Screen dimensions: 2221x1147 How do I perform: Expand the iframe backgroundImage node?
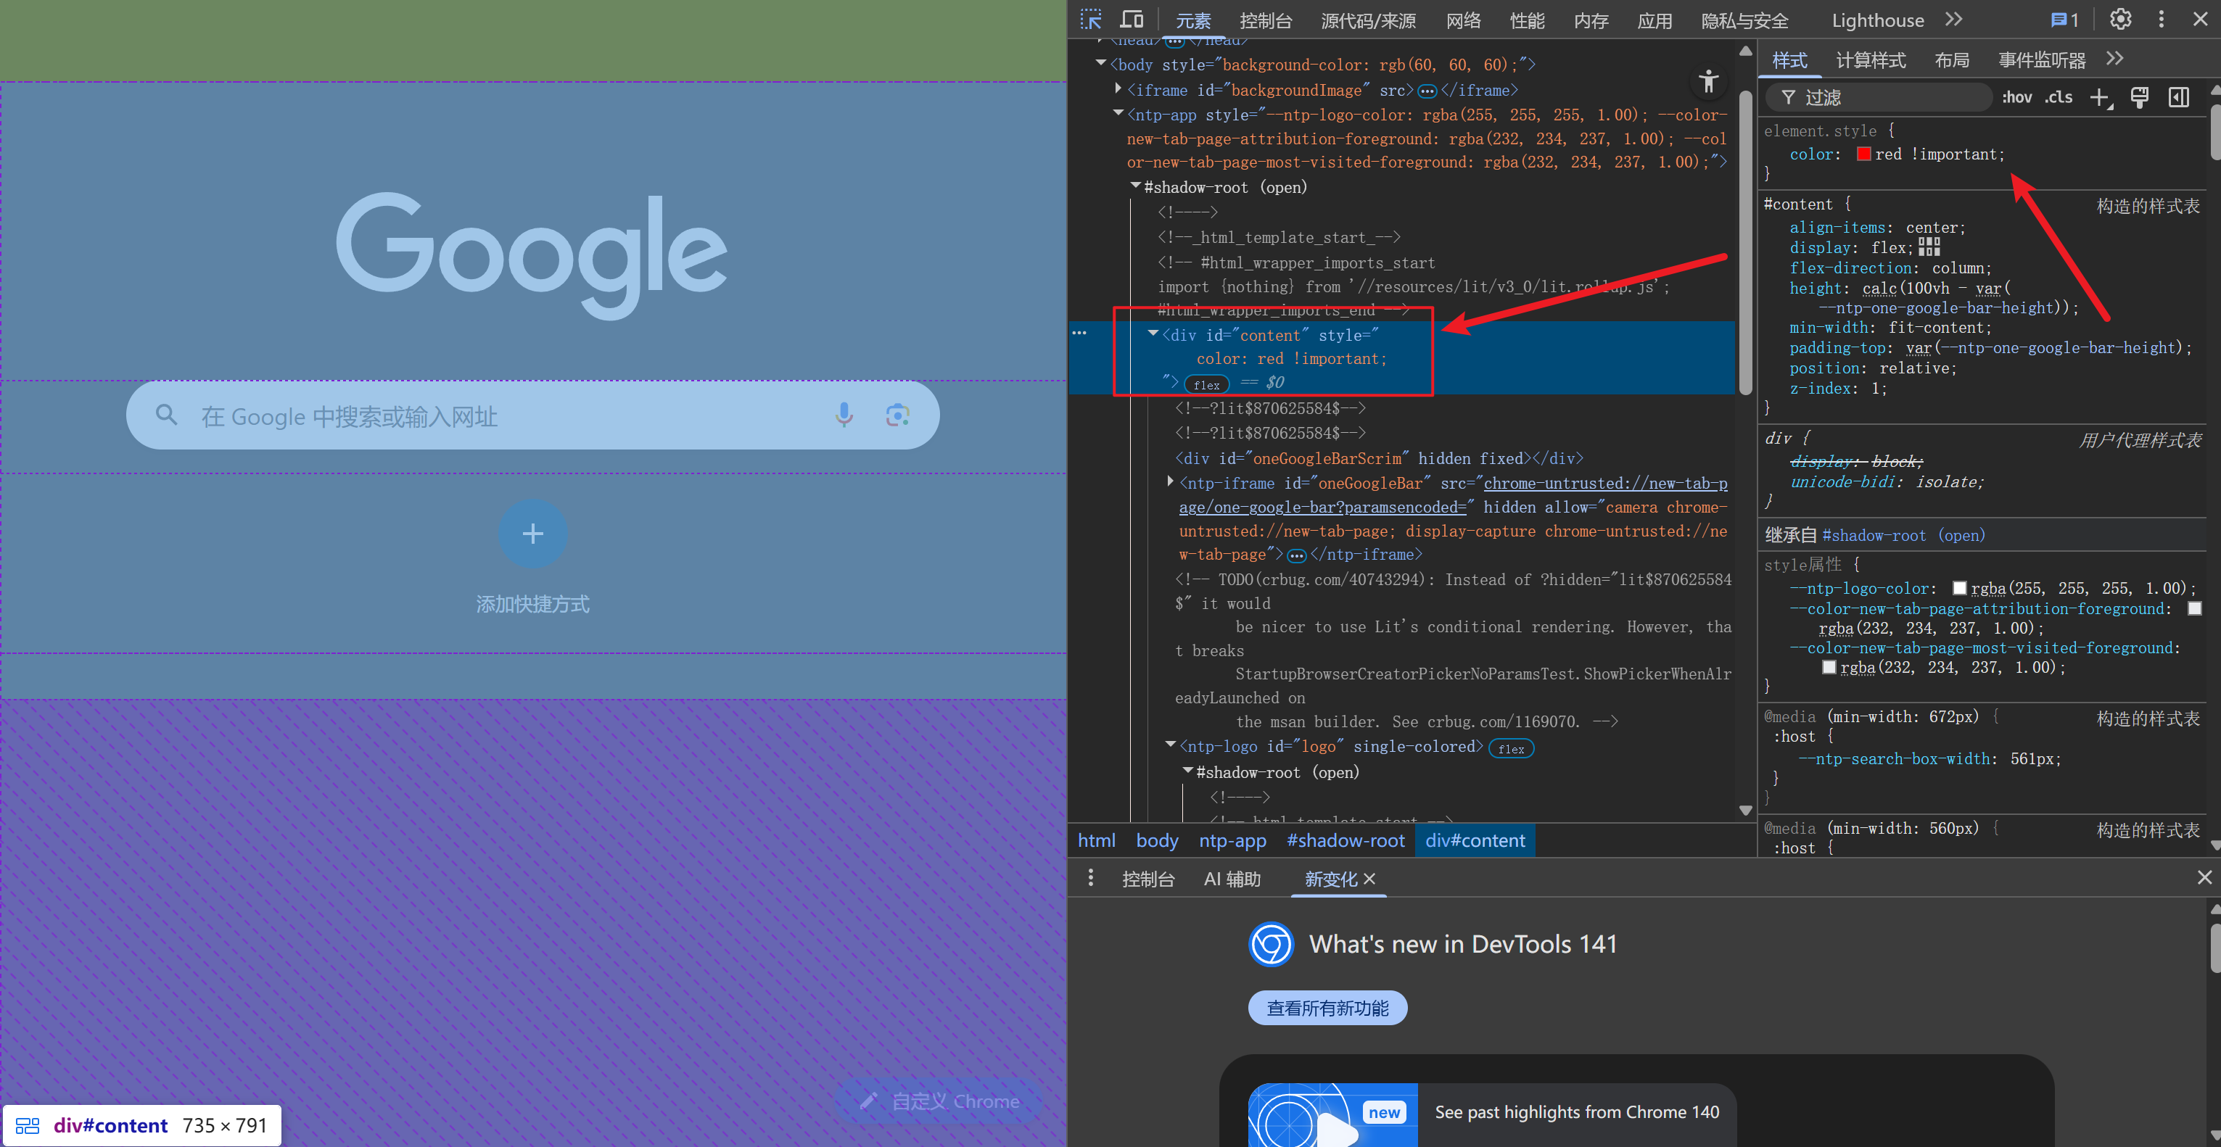1118,88
